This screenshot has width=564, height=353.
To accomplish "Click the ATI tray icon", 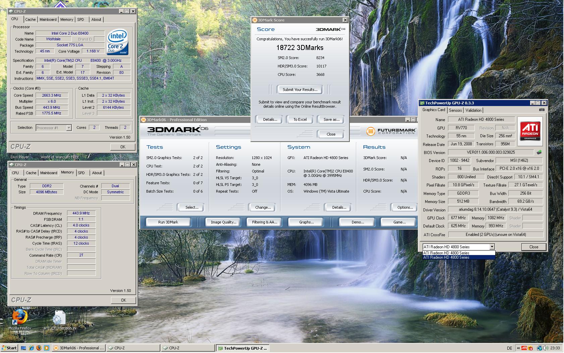I will pyautogui.click(x=524, y=348).
